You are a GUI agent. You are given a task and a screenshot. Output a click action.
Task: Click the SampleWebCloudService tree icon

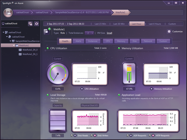(13, 41)
